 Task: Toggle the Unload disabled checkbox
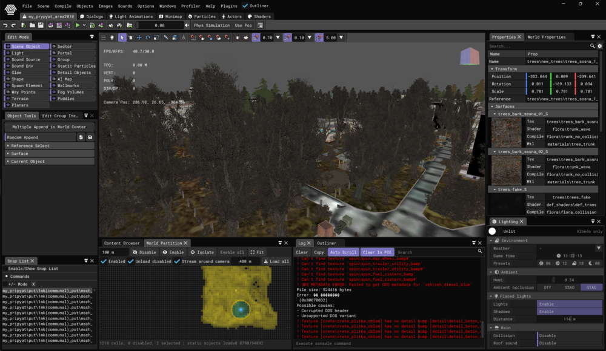click(x=131, y=261)
